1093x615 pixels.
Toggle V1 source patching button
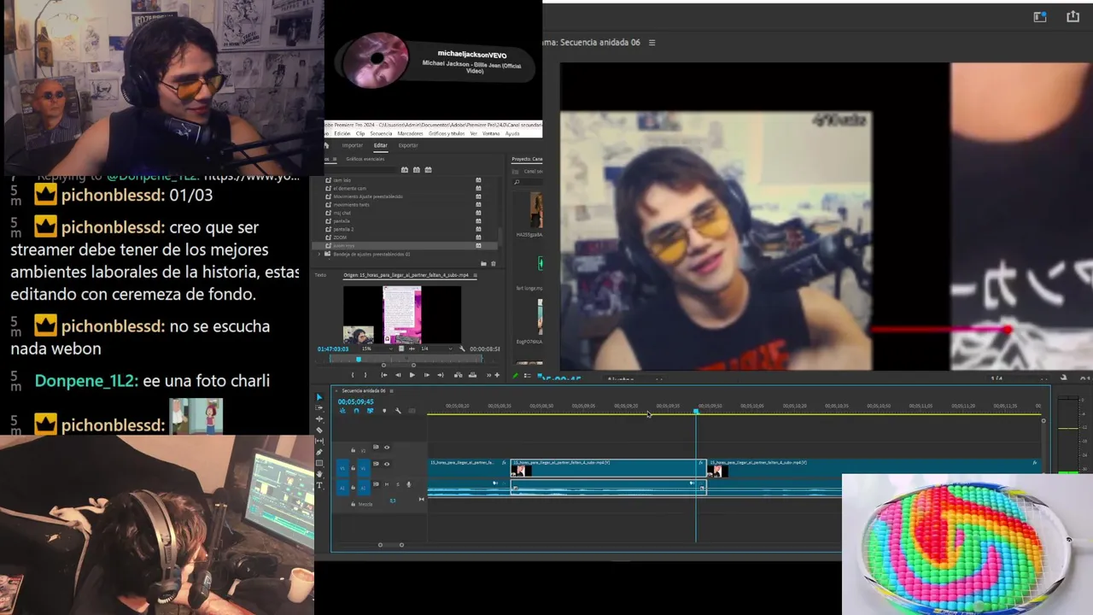pyautogui.click(x=342, y=468)
